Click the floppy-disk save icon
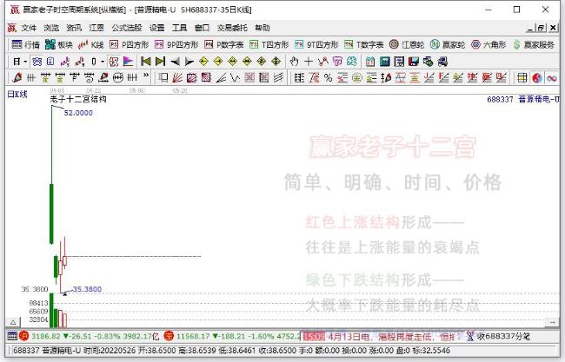Screen dimensions: 565x362 pos(413,62)
